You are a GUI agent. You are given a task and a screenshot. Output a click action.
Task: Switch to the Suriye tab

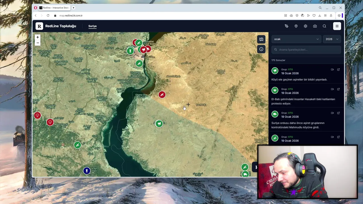click(92, 26)
